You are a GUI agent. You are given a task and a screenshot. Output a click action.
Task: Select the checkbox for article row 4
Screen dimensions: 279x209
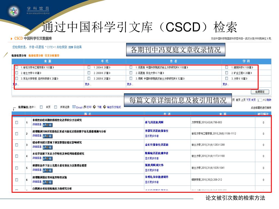(x=17, y=156)
